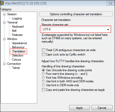Go to the Colours category
The height and width of the screenshot is (112, 115).
tap(17, 60)
